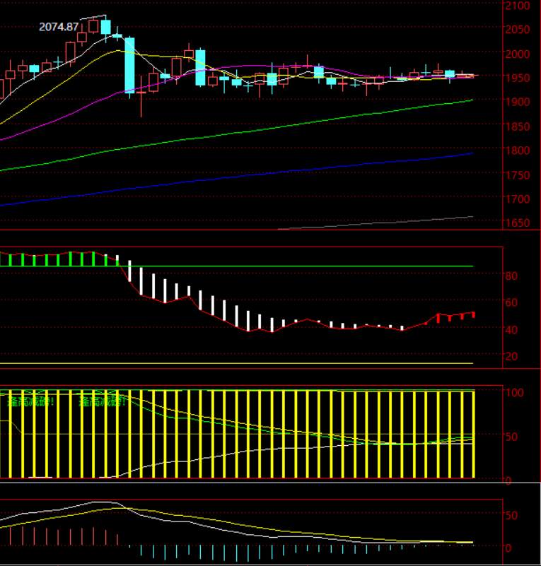Viewport: 541px width, 566px height.
Task: Click the green horizontal threshold line above 80
Action: click(236, 266)
